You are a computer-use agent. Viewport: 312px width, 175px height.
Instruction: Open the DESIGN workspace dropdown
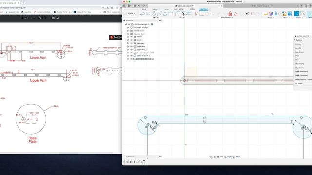click(131, 13)
